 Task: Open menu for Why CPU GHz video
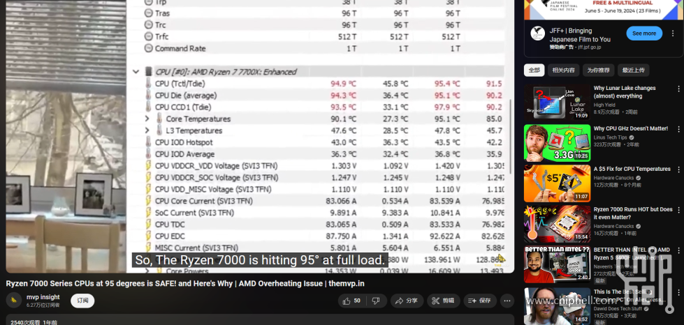tap(678, 130)
